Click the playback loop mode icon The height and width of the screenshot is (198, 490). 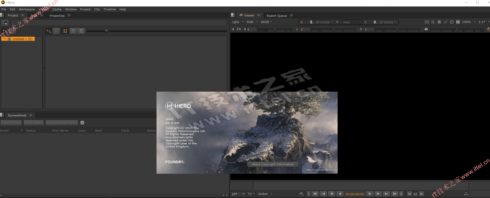[x=302, y=194]
